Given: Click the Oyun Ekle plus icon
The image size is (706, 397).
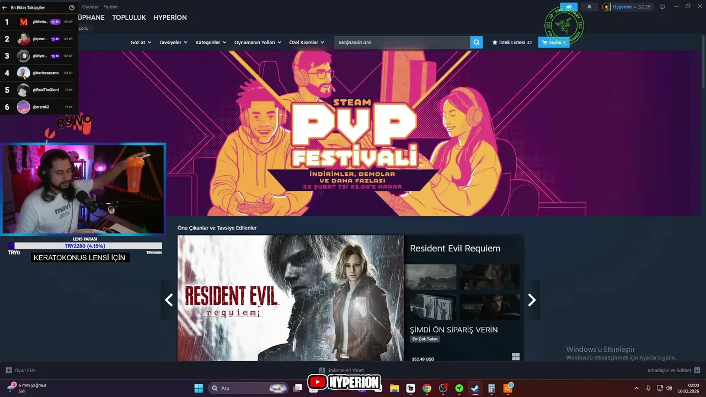Looking at the screenshot, I should coord(8,371).
